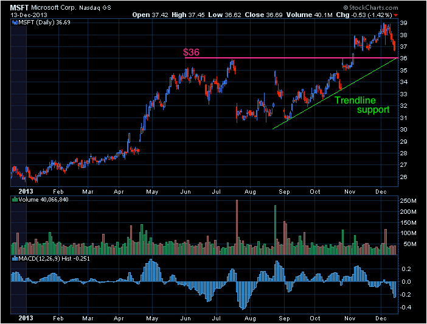
Task: Click Apr label under the price chart
Action: pos(119,192)
